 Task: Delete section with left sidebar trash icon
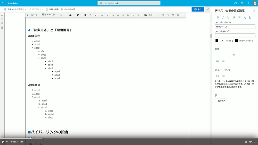(2, 28)
